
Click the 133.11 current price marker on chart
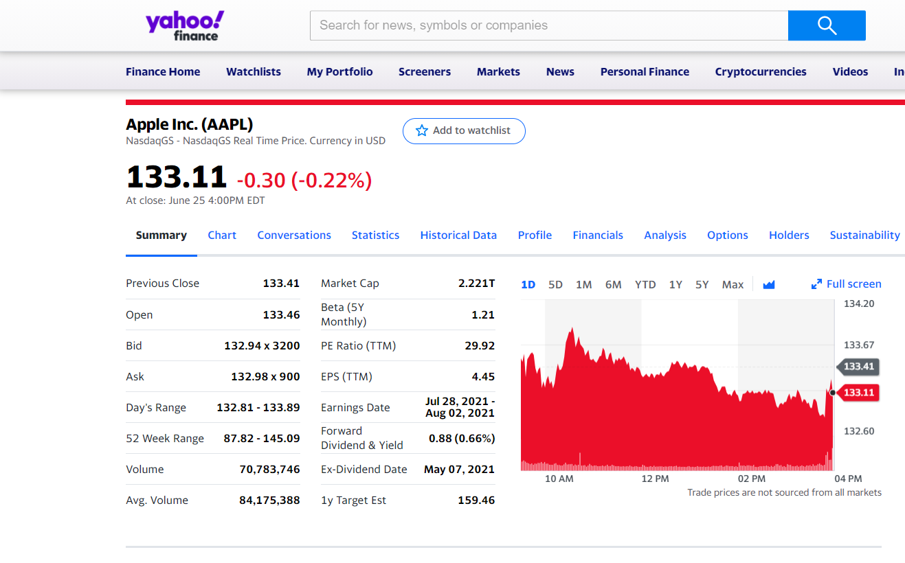pyautogui.click(x=858, y=393)
